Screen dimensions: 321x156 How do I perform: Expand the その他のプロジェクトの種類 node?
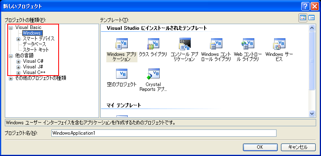[11, 78]
